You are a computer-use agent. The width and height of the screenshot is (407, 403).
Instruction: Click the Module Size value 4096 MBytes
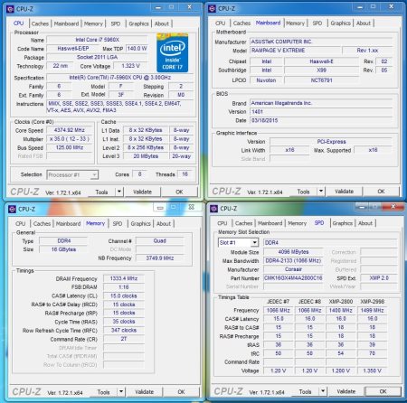(293, 252)
